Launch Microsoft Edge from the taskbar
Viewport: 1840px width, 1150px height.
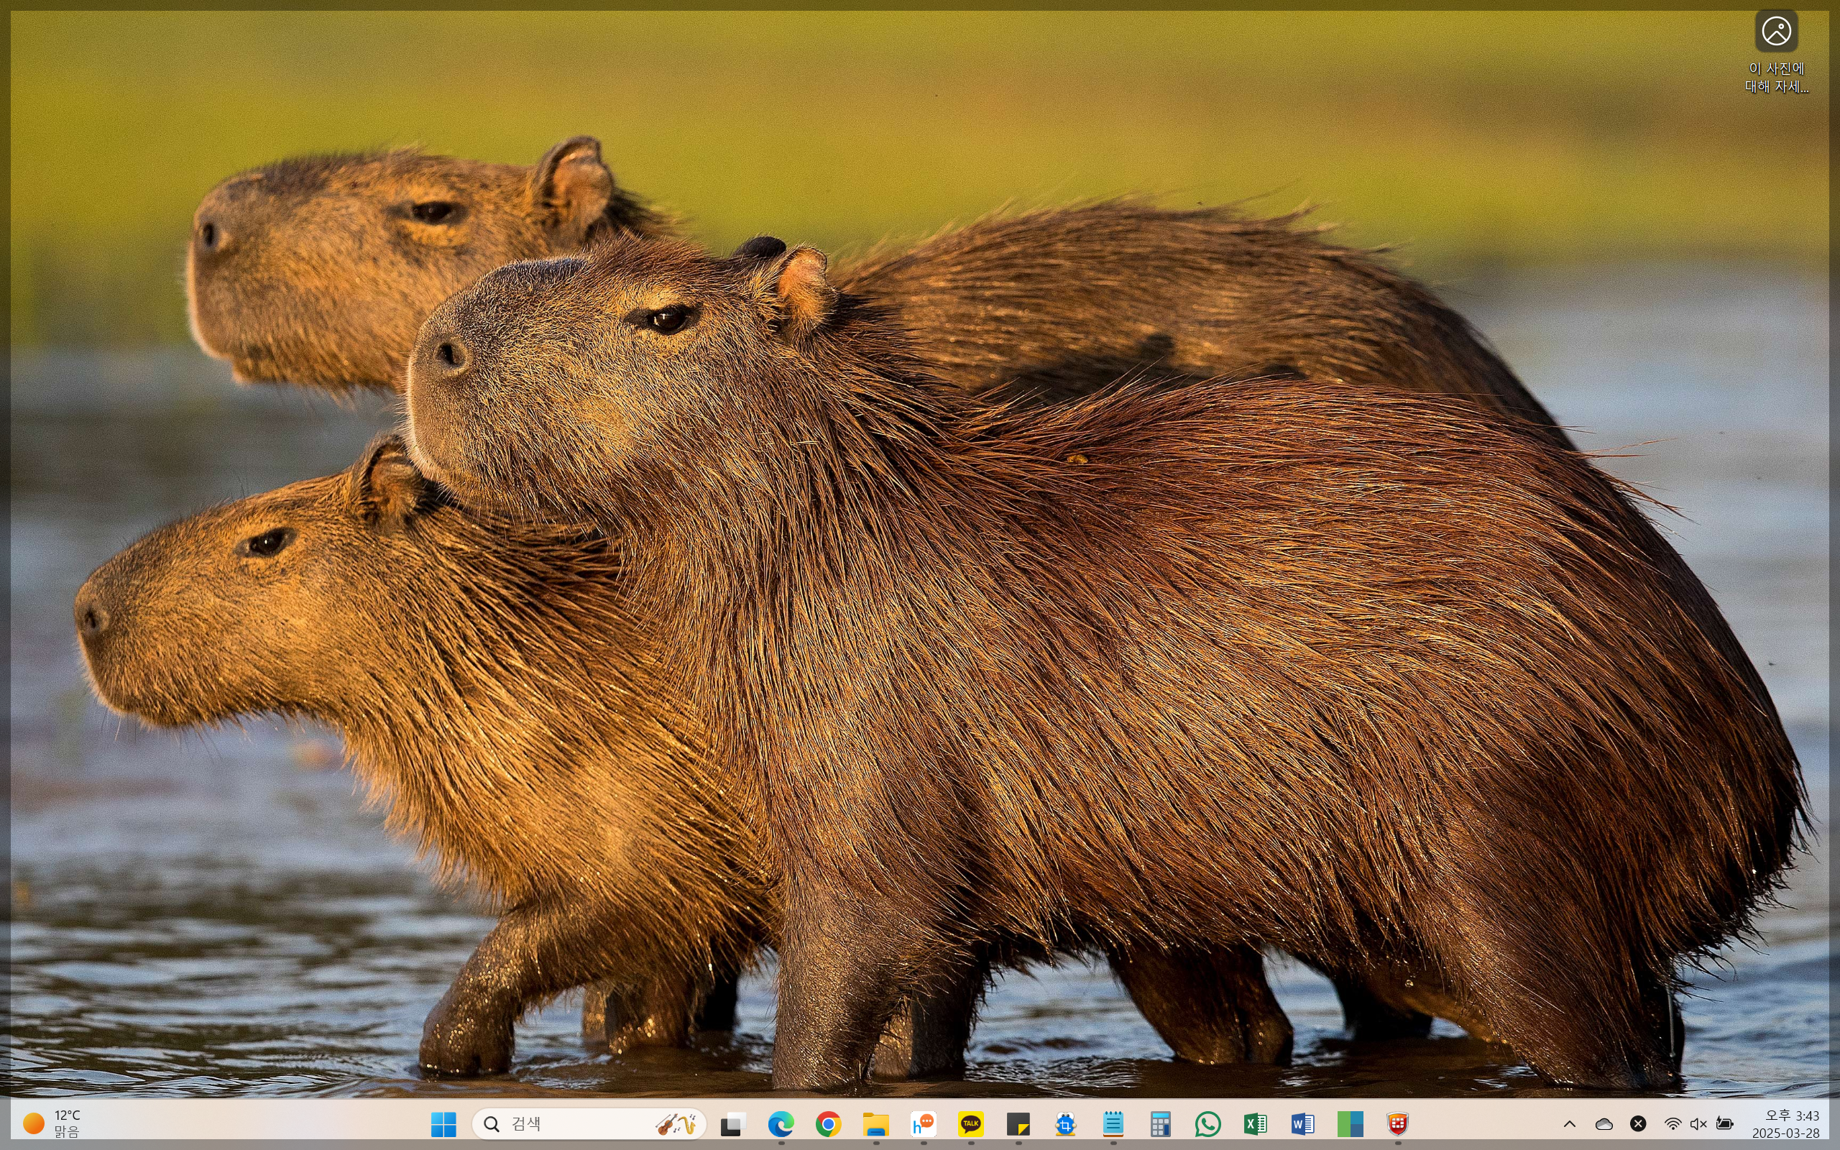coord(781,1123)
